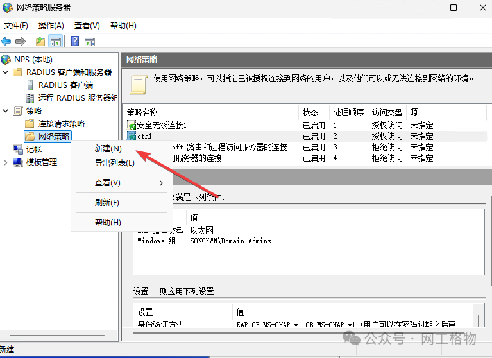Open the 帮助(H) menu in menu bar
The width and height of the screenshot is (492, 358).
(x=123, y=26)
